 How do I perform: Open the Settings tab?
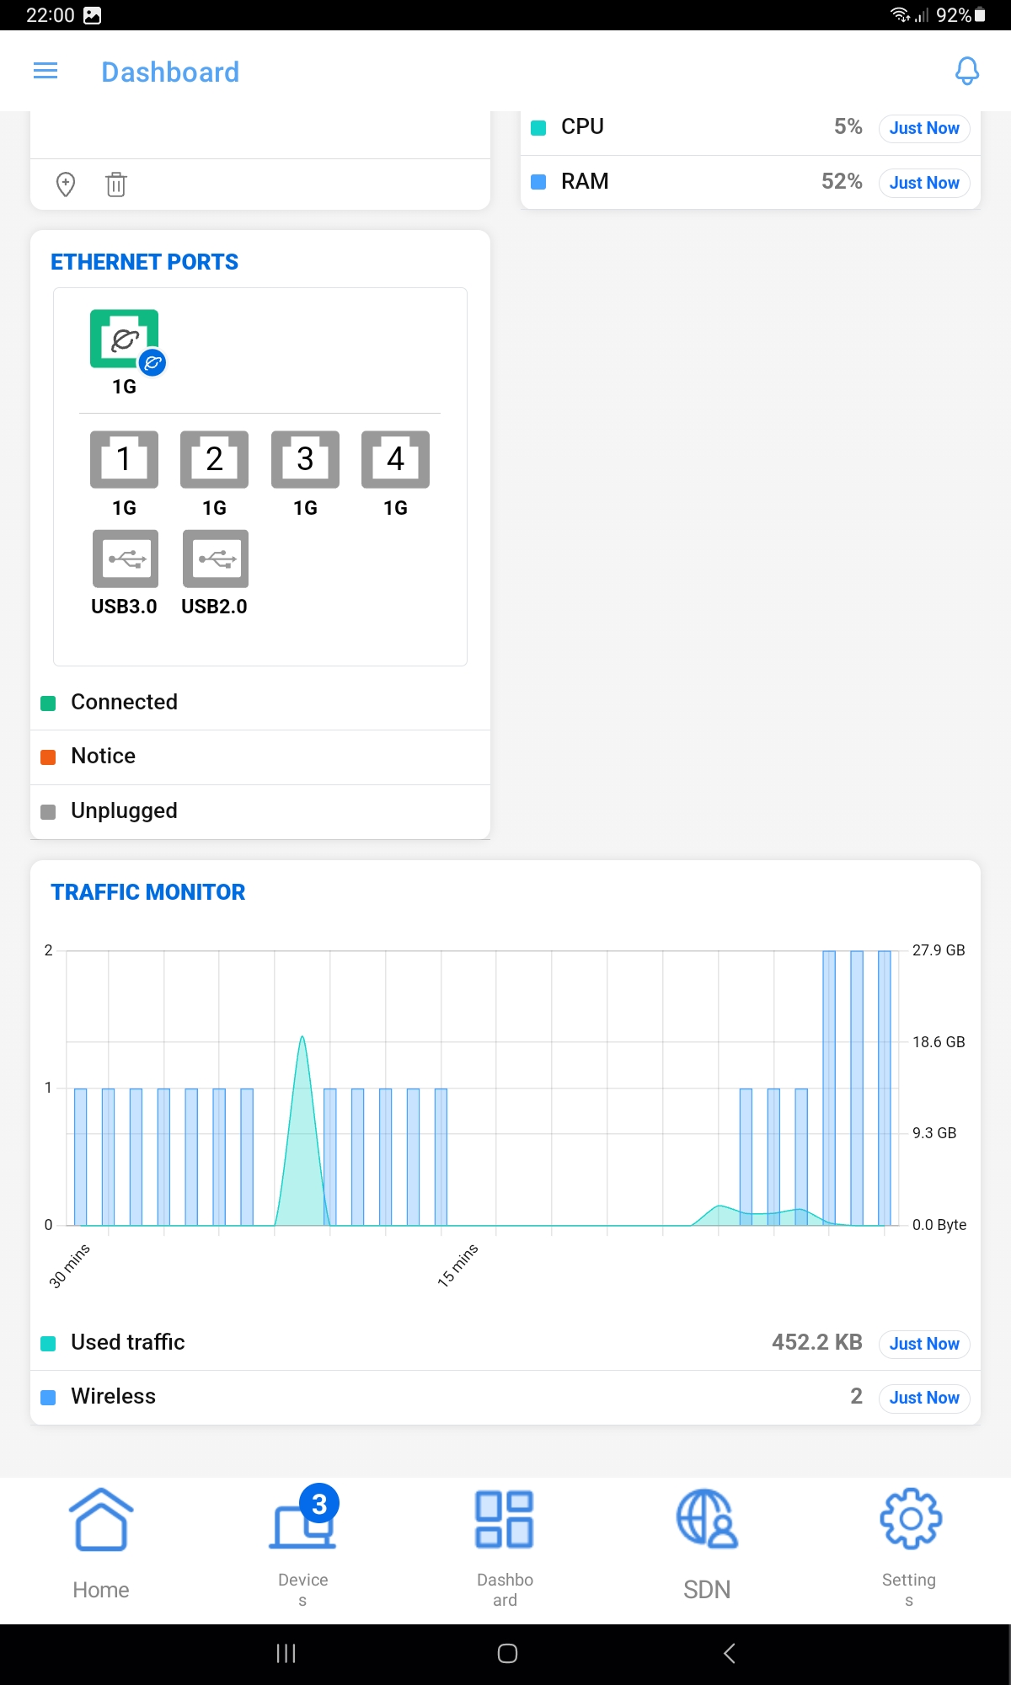909,1543
